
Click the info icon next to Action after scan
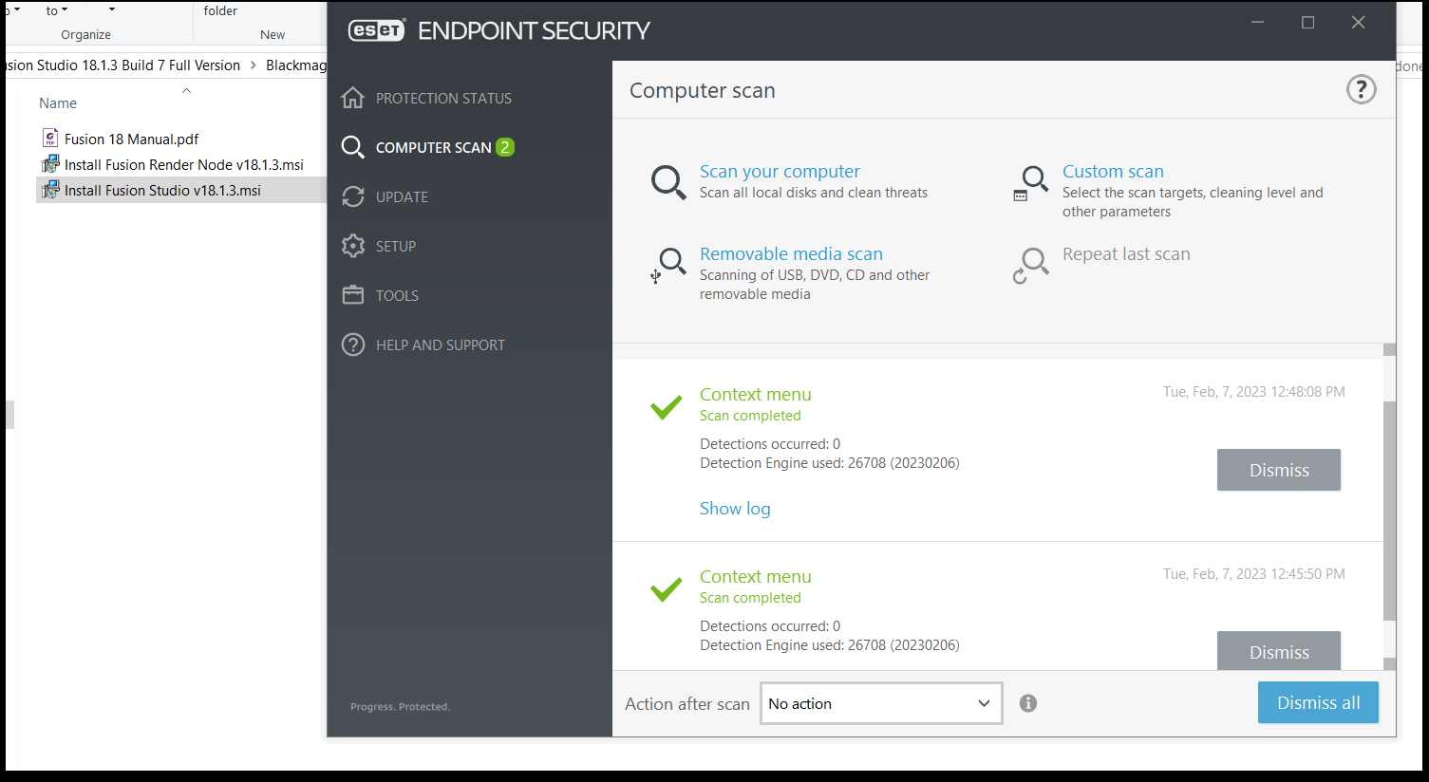click(x=1028, y=703)
